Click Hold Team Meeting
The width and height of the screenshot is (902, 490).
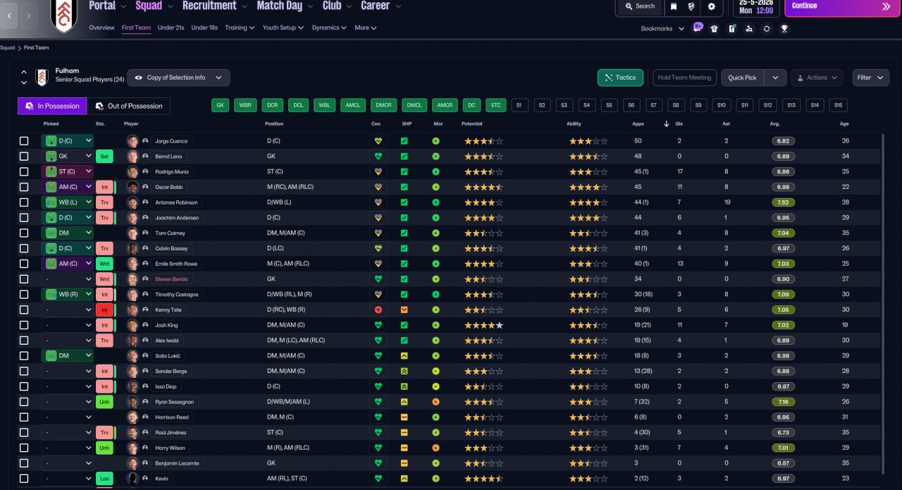pos(684,78)
